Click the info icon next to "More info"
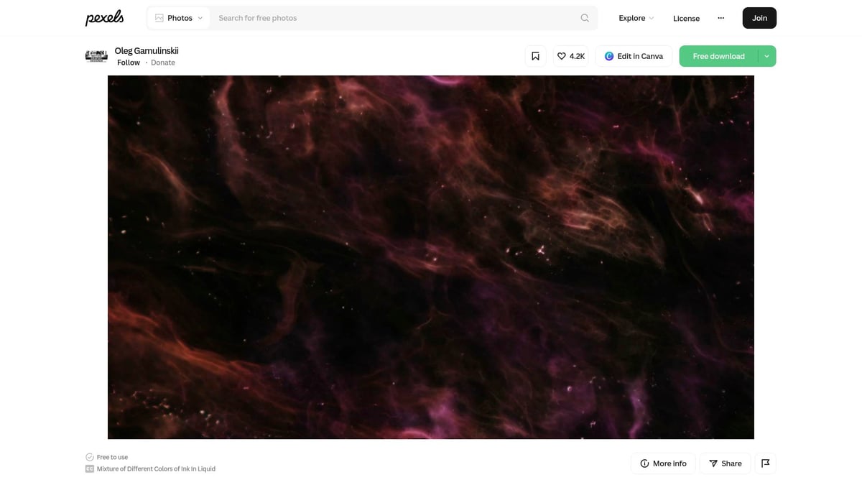The height and width of the screenshot is (485, 862). [x=643, y=463]
